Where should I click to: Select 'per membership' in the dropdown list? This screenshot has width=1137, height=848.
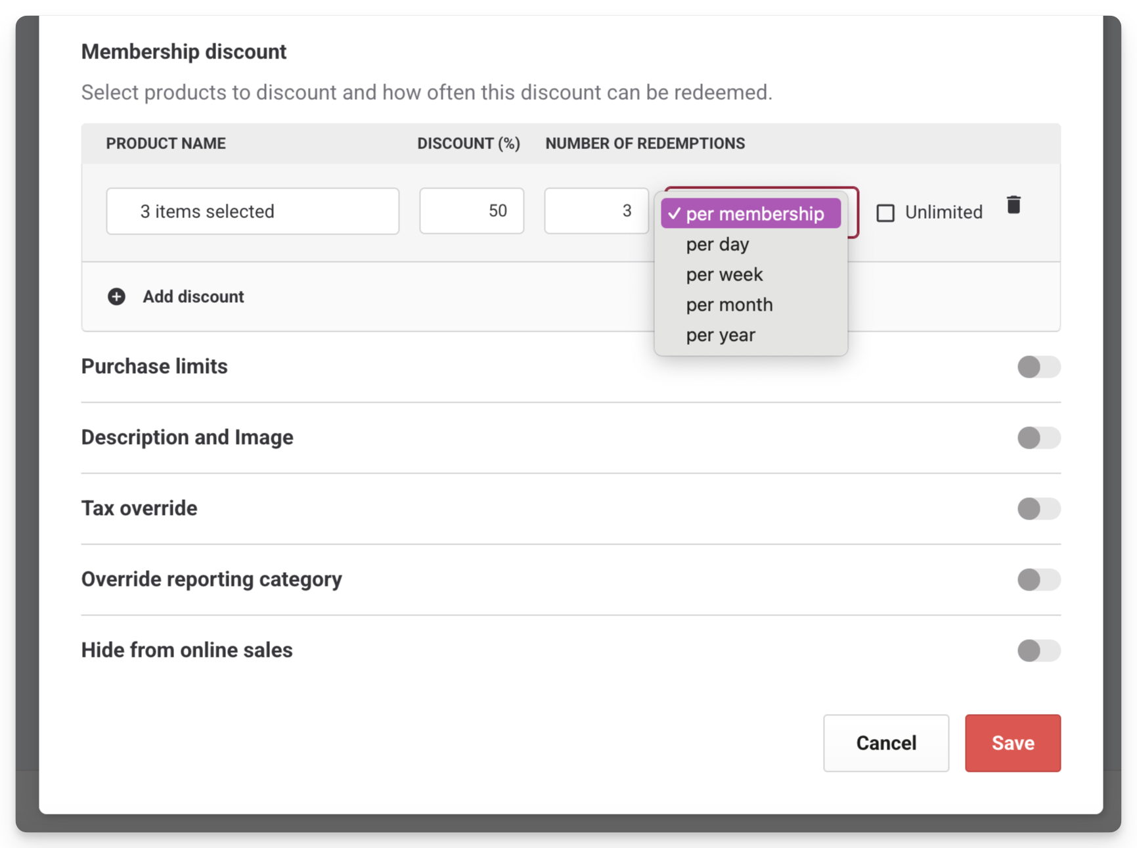pos(751,214)
